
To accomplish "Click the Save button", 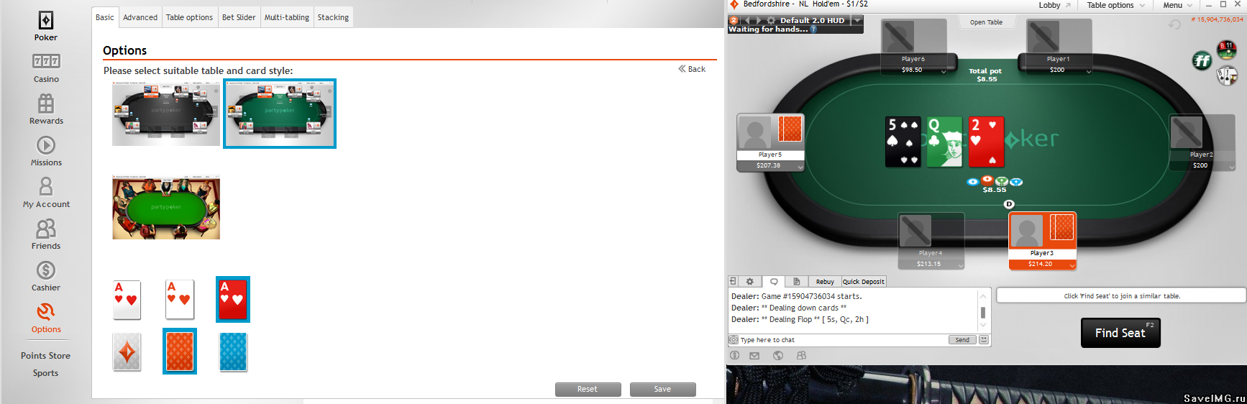I will coord(662,389).
